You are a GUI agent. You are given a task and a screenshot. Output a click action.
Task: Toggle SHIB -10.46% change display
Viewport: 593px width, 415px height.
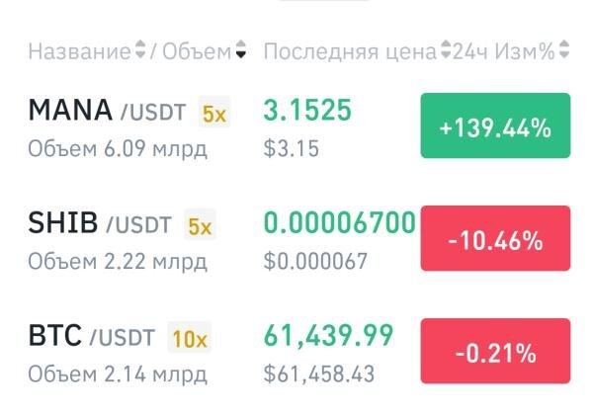(495, 238)
